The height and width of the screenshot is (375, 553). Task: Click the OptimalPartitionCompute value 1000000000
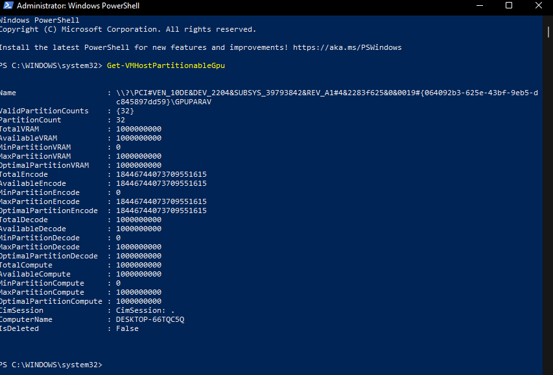point(139,301)
